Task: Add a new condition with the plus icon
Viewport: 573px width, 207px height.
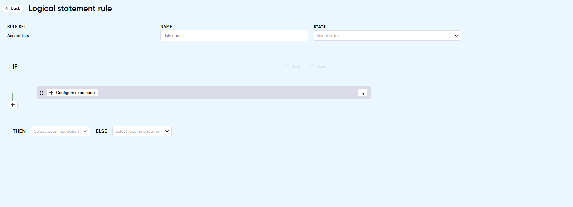Action: click(13, 105)
